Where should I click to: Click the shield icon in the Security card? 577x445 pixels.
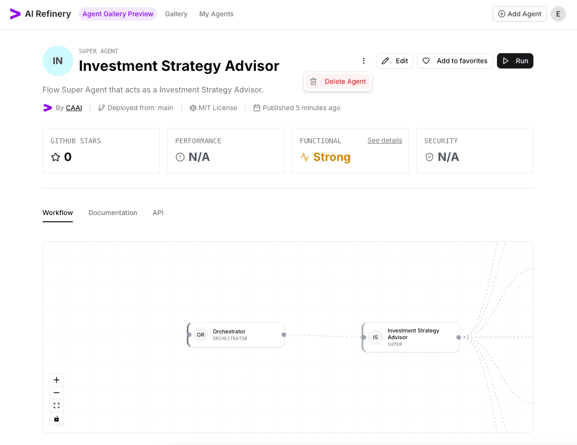(x=429, y=157)
